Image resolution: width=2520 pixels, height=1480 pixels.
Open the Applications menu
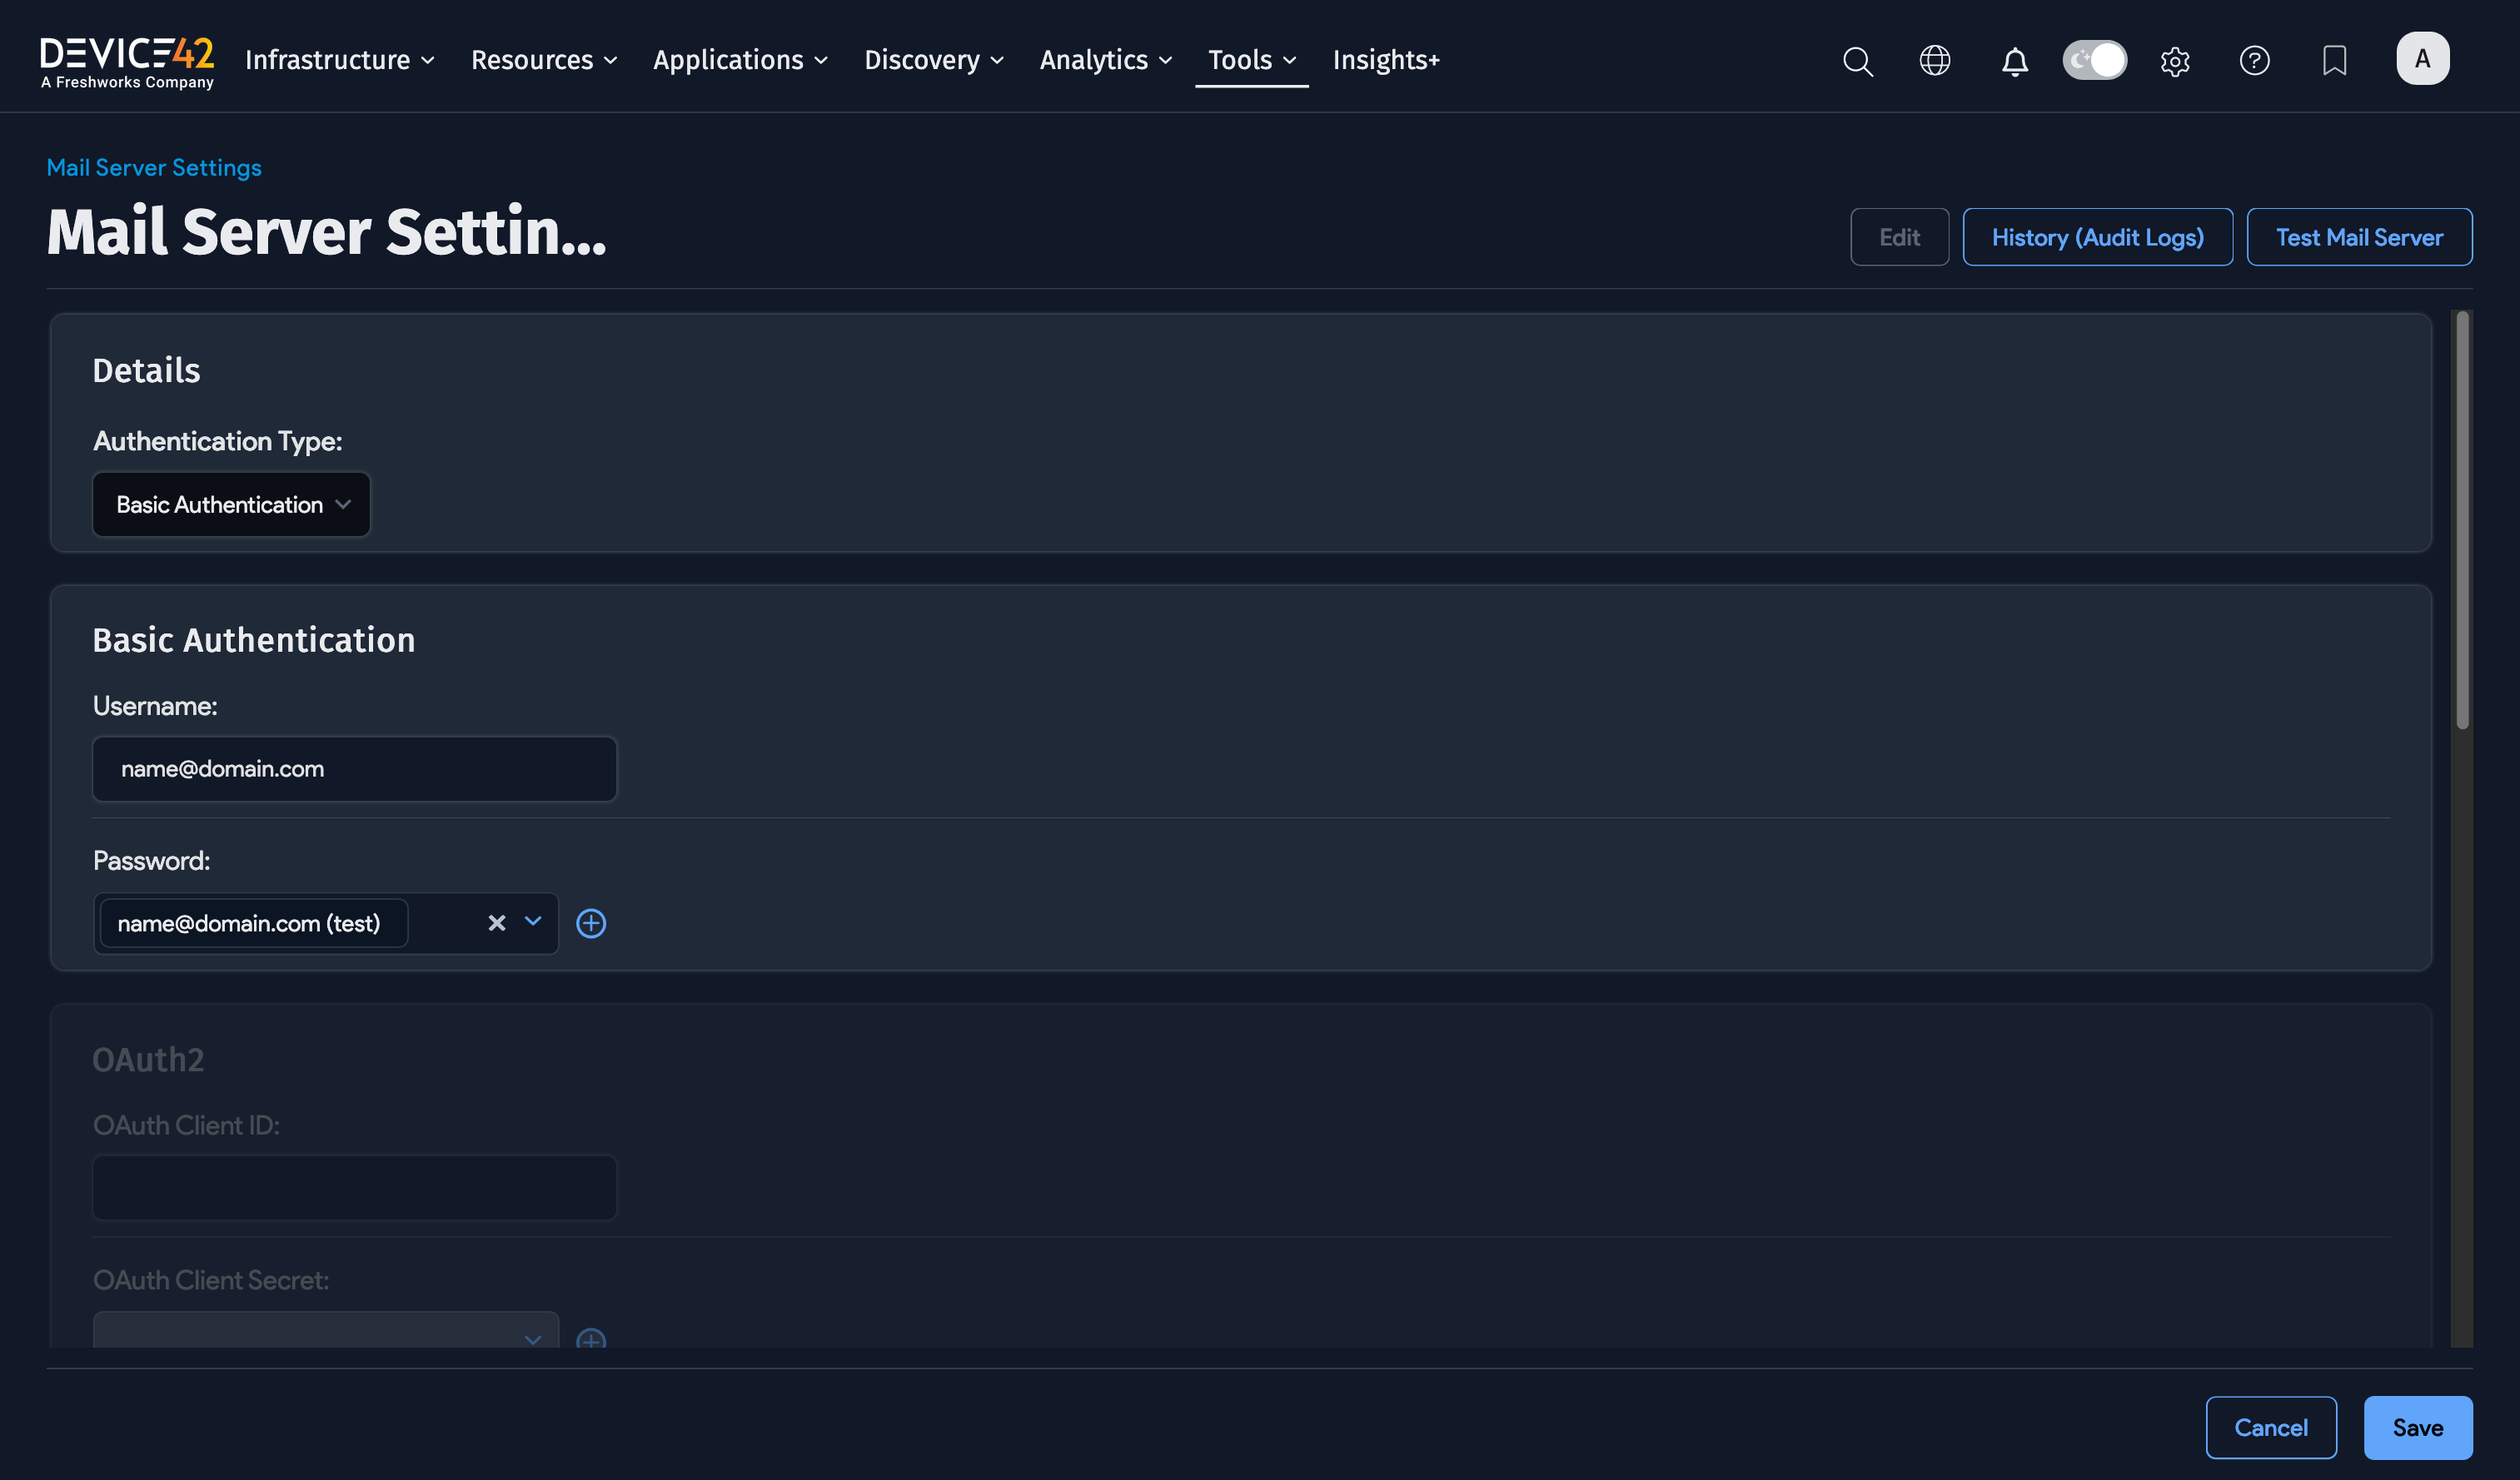click(740, 60)
